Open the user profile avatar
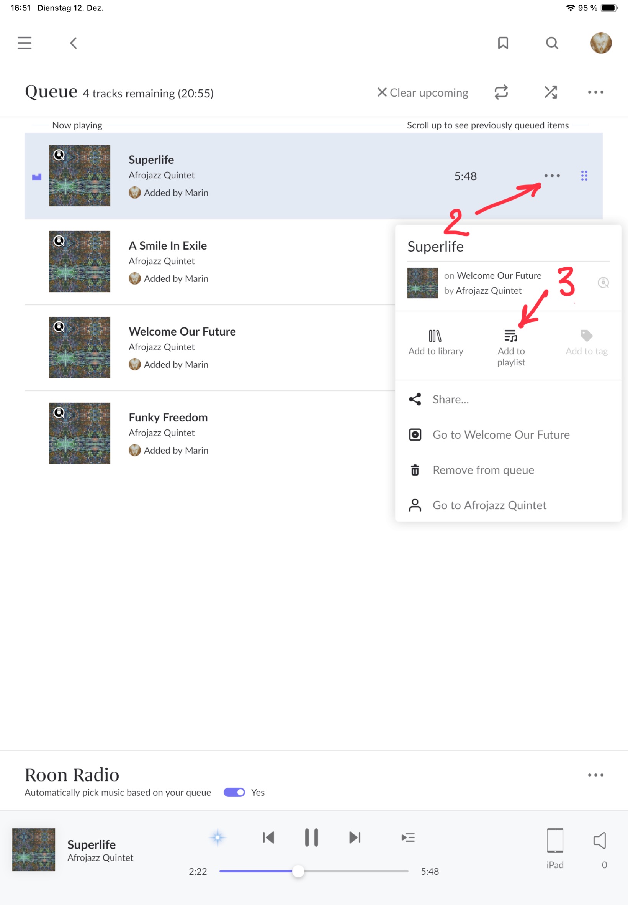The height and width of the screenshot is (905, 628). coord(601,43)
